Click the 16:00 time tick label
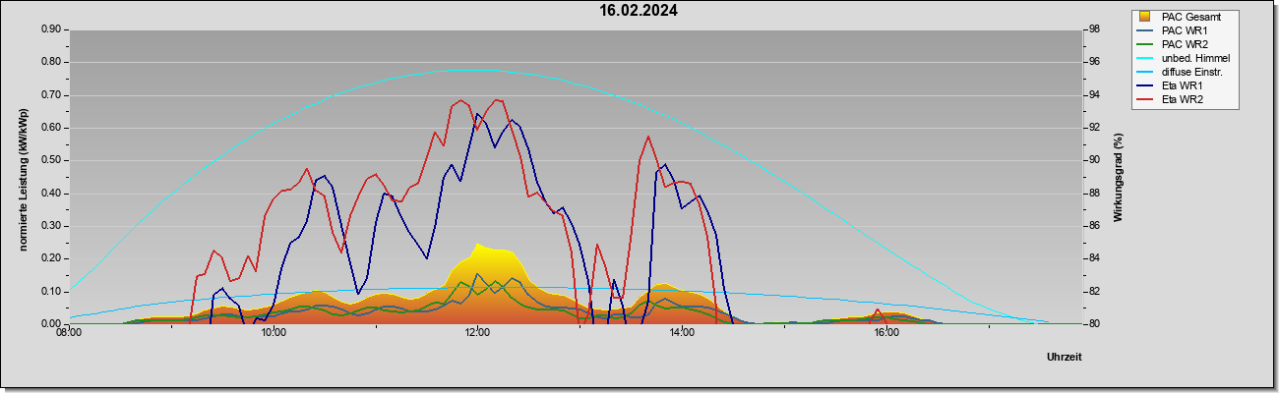Screen dimensions: 1279x393 pos(886,333)
